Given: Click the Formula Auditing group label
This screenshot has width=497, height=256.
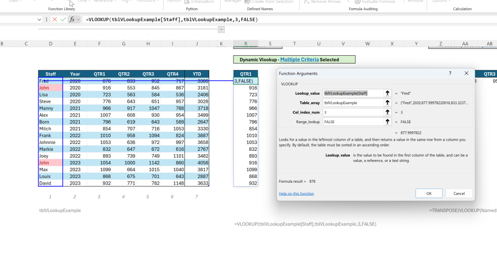Looking at the screenshot, I should 363,9.
